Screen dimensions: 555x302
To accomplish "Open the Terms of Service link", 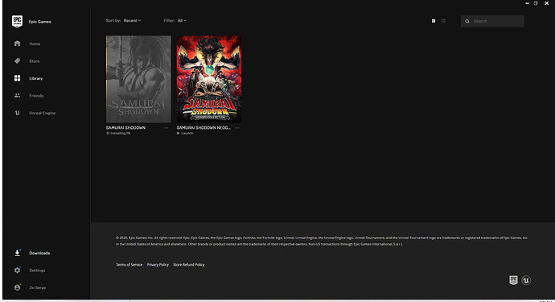I will click(129, 264).
